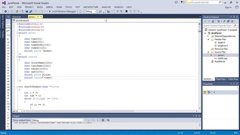This screenshot has height=135, width=240.
Task: Expand External Dependencies in Solution Explorer
Action: 208,36
